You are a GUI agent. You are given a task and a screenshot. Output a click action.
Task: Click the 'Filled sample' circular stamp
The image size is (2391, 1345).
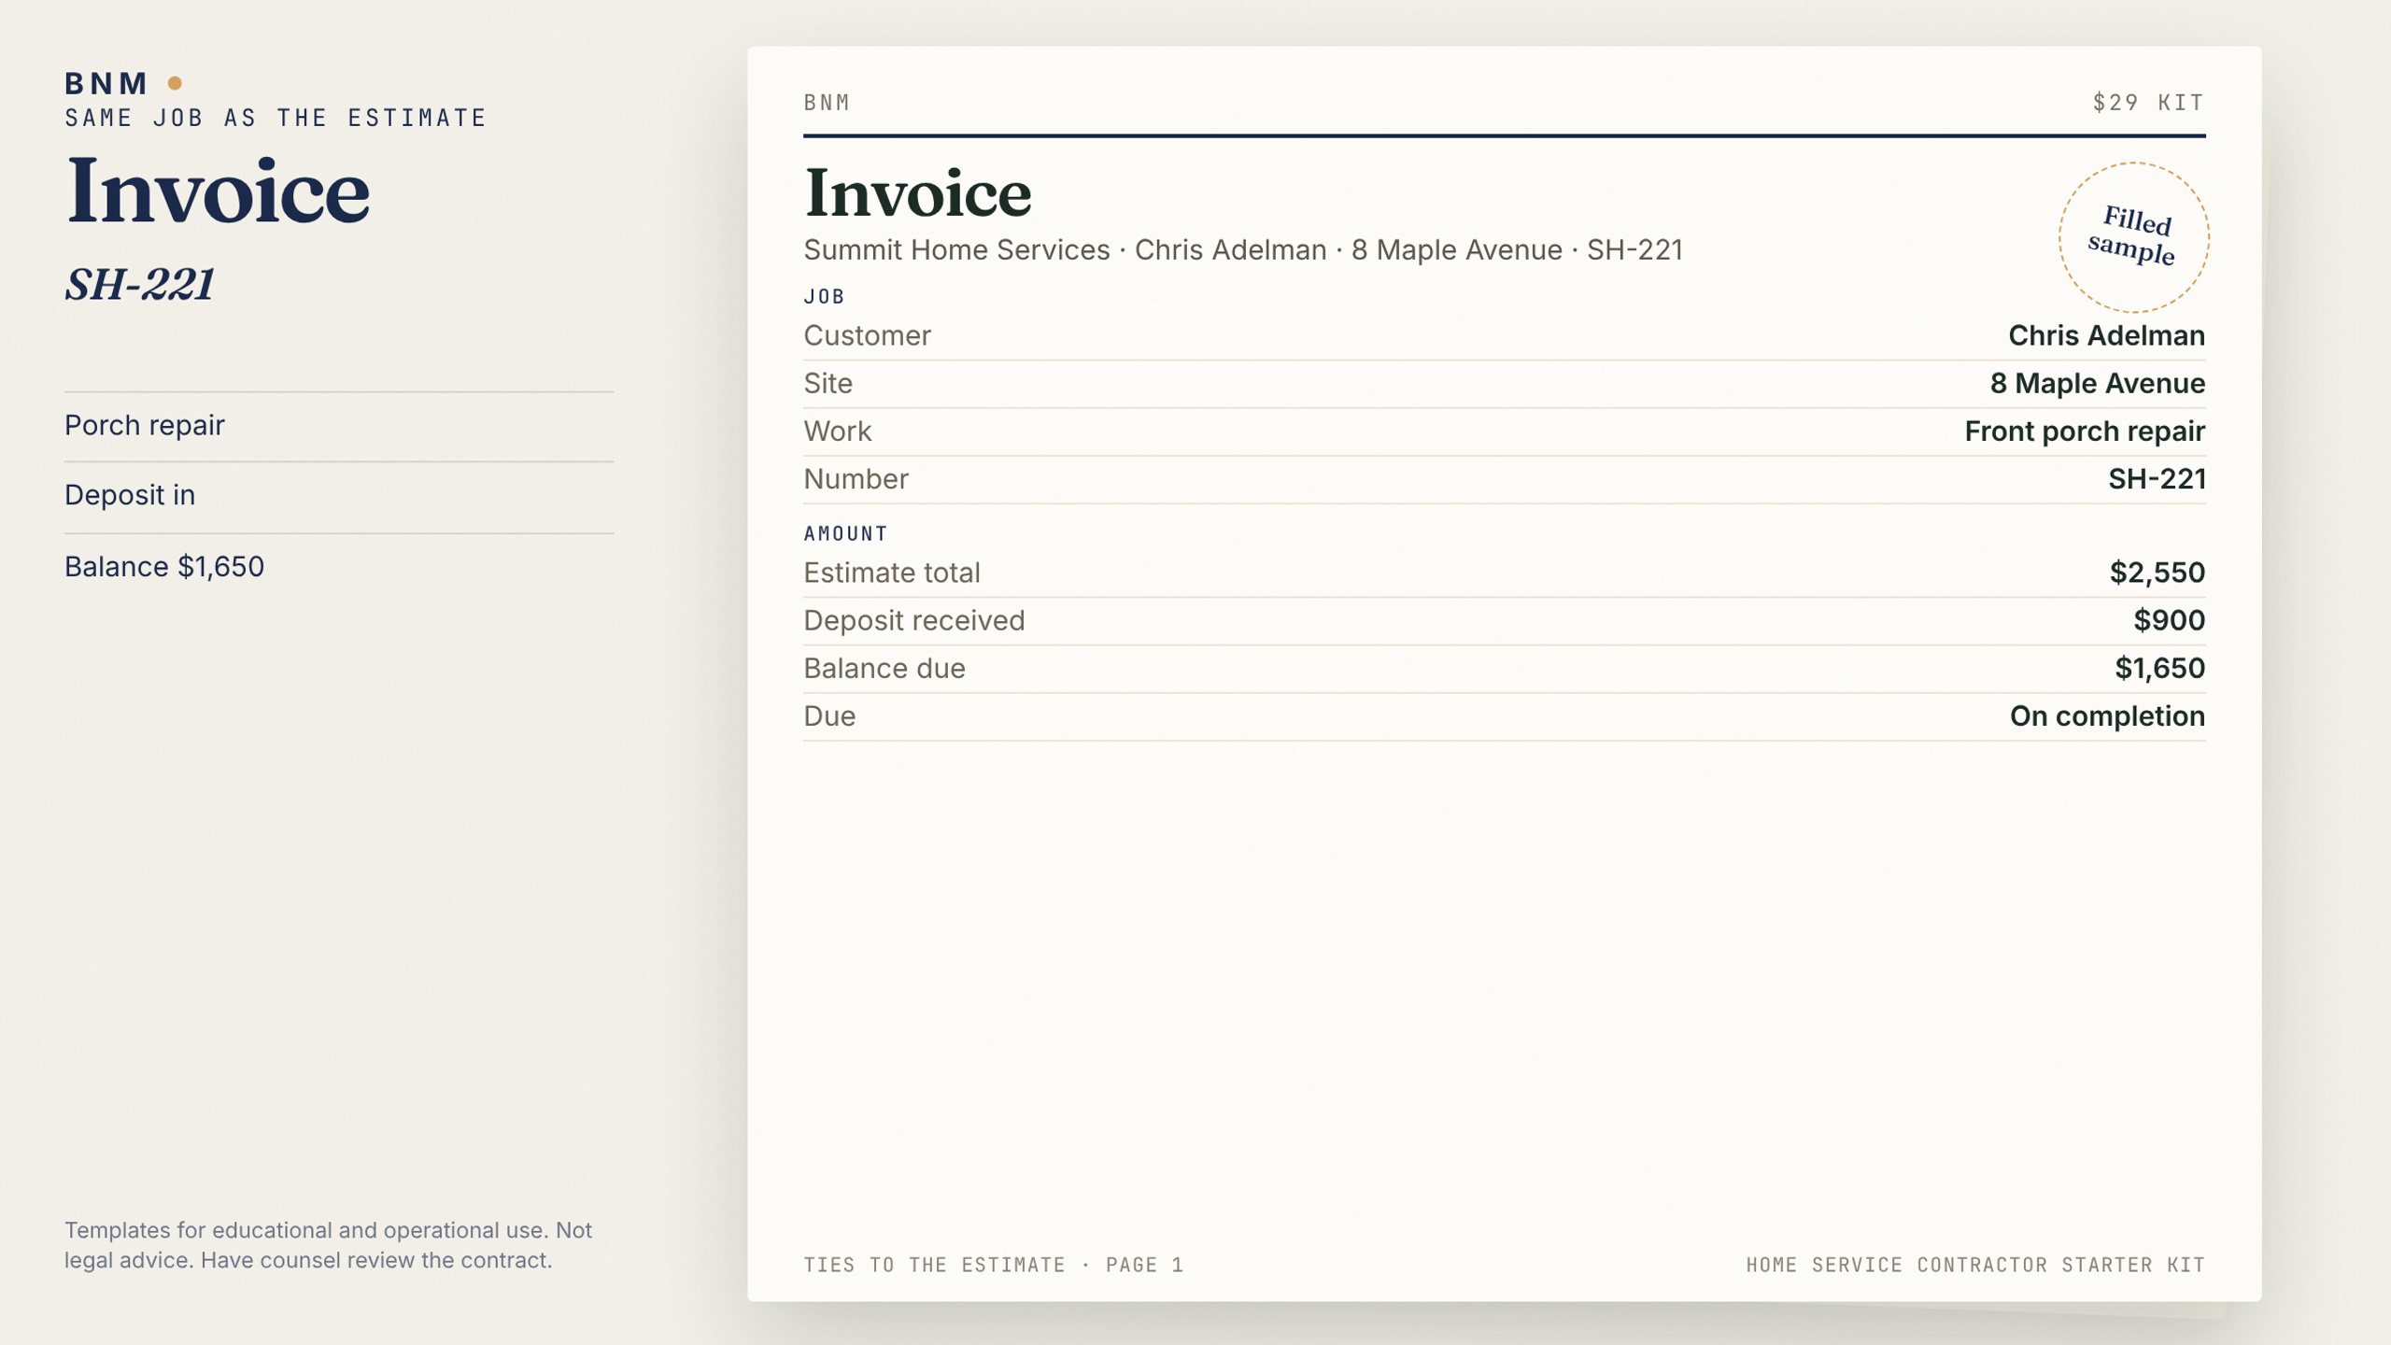(2133, 237)
